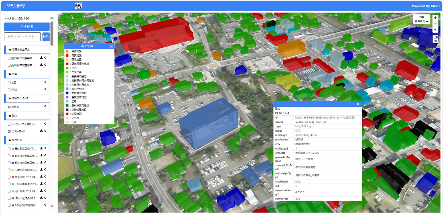
Task: Download the 地区計画 dataset
Action: coord(41,191)
